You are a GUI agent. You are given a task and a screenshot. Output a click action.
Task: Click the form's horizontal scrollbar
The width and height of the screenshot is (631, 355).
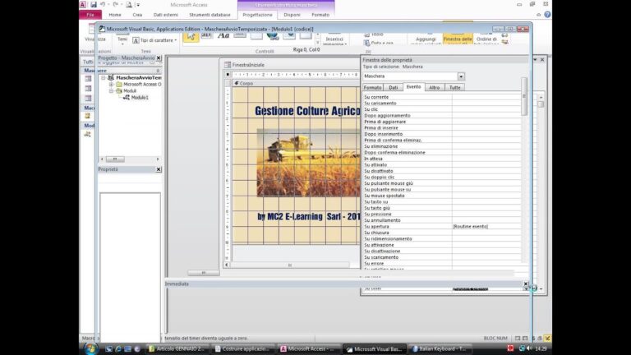tap(289, 265)
